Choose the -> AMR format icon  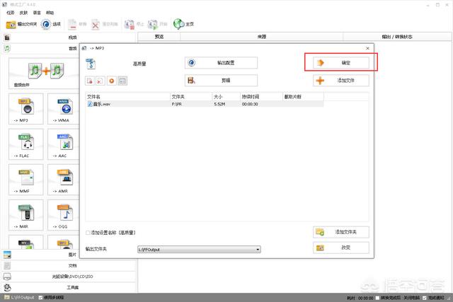point(63,180)
